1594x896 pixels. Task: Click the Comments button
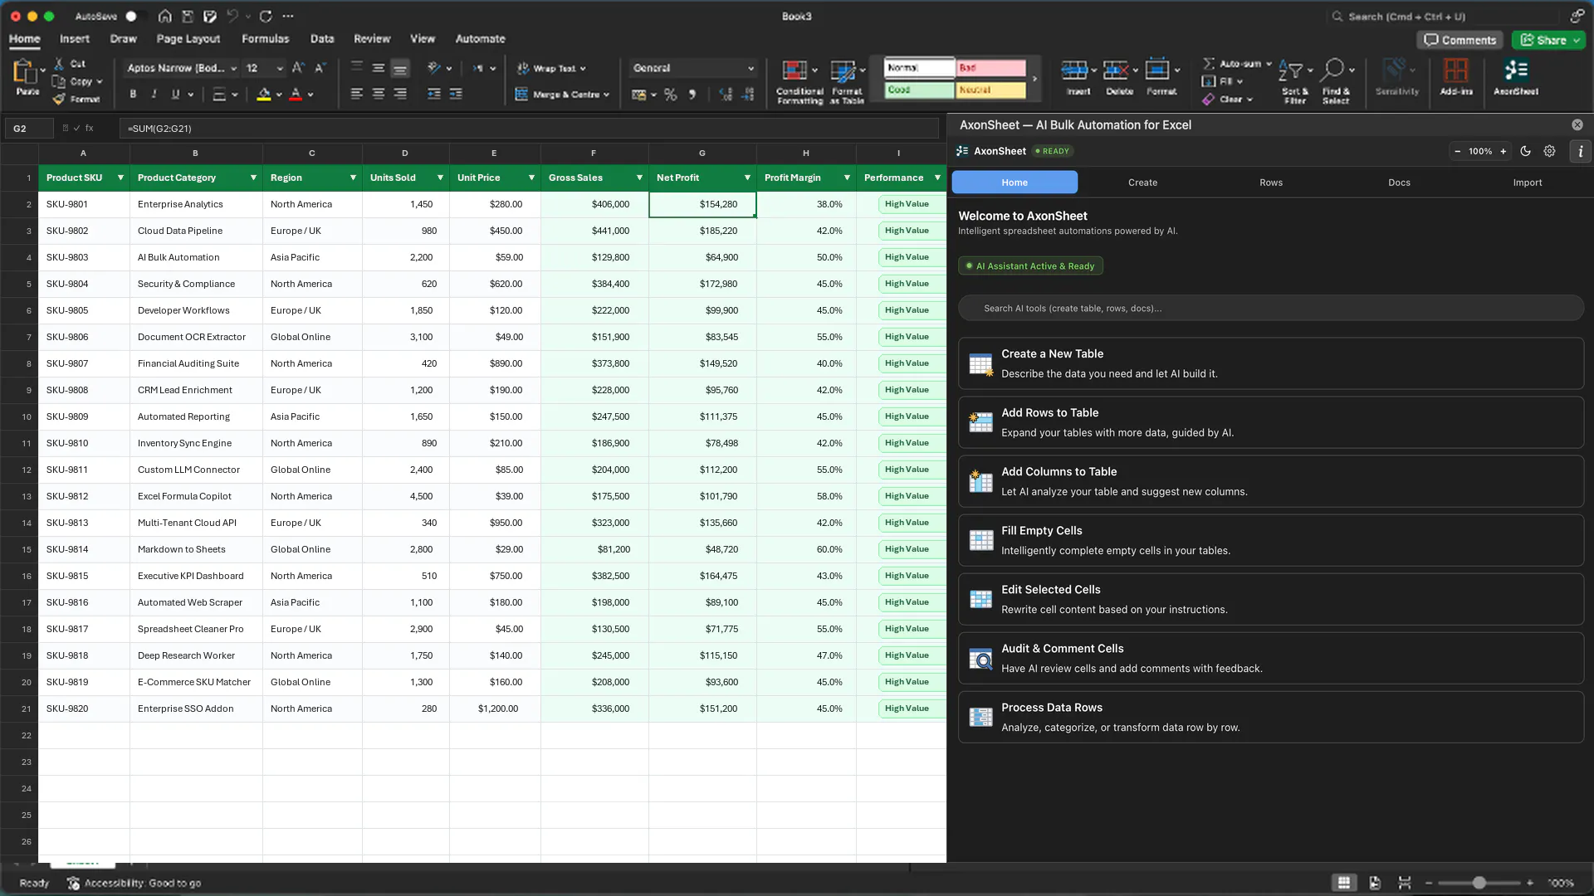1460,41
